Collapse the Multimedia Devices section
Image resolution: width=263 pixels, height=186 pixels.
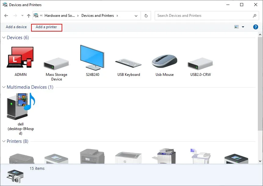pos(3,87)
